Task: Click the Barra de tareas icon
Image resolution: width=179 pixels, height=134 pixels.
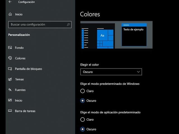Action: (10, 111)
